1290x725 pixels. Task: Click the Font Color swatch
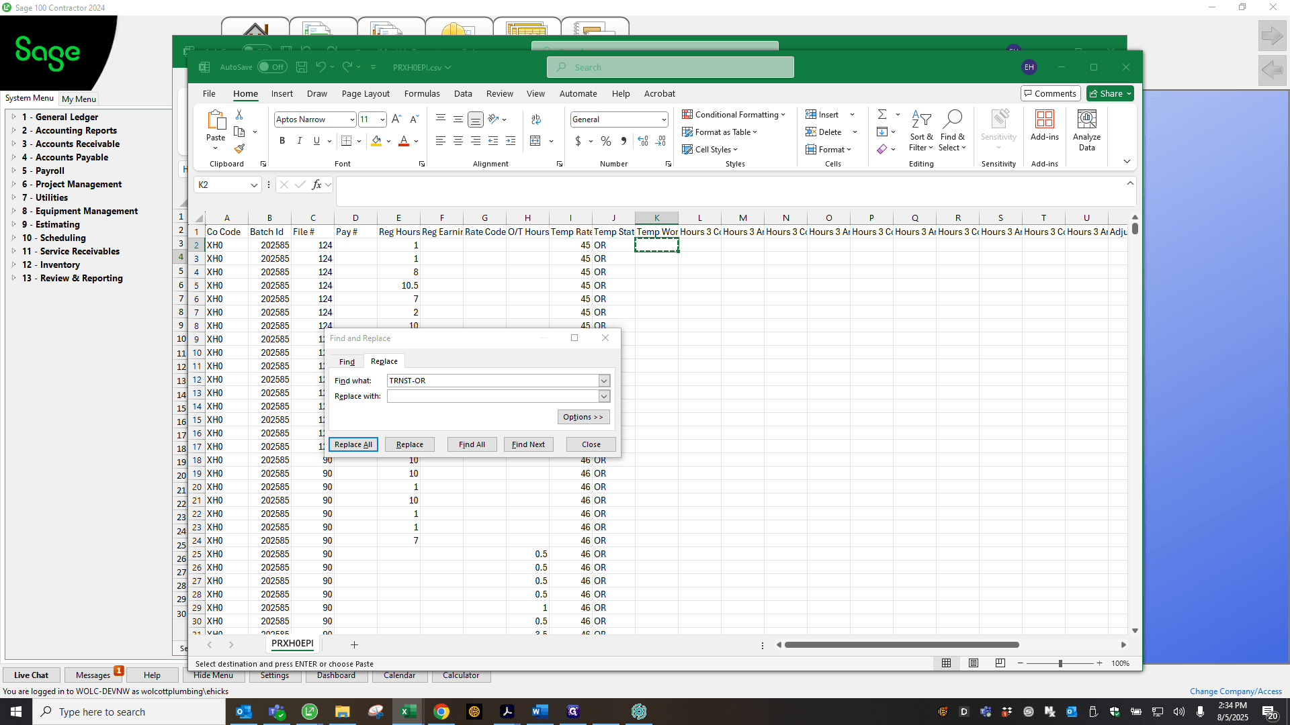[x=404, y=140]
